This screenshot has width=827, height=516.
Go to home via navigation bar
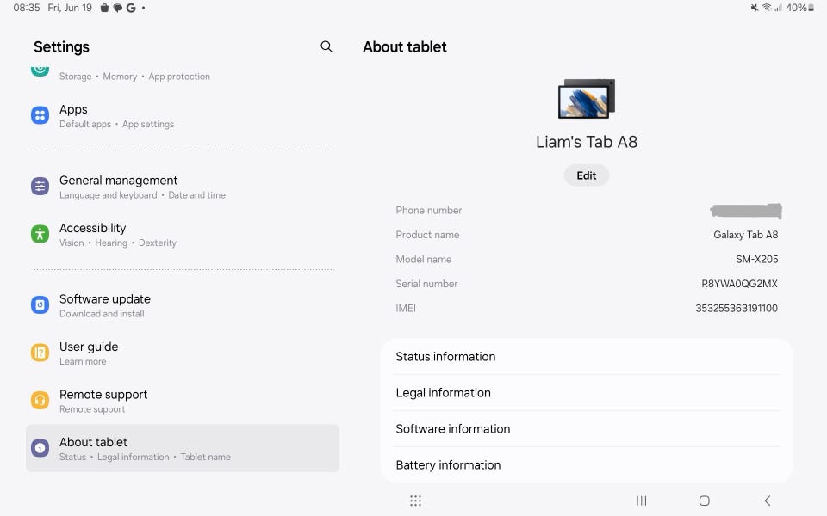point(704,501)
